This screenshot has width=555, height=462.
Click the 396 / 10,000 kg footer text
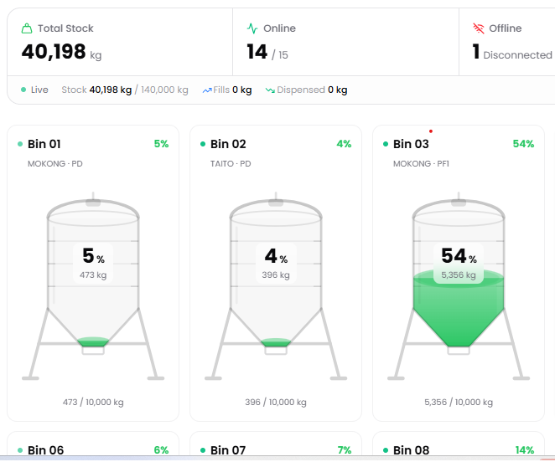[x=276, y=403]
